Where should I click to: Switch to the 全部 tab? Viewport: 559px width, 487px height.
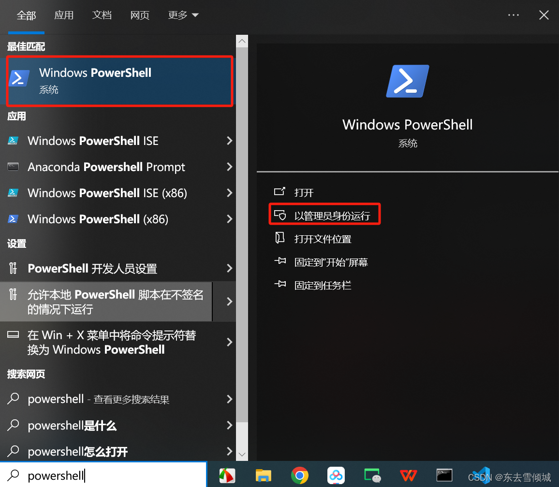click(26, 15)
